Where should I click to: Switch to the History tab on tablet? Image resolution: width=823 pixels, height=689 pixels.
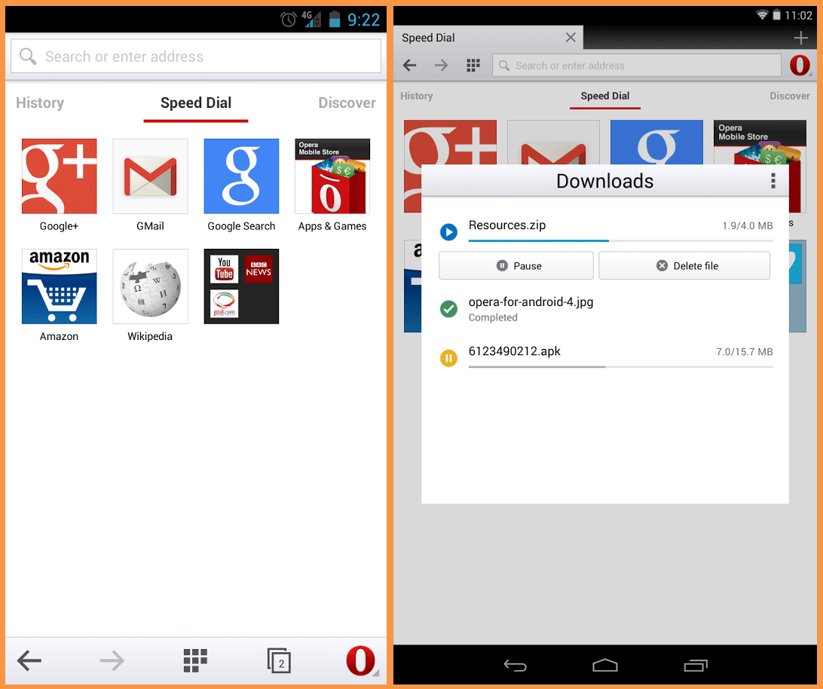[x=417, y=96]
